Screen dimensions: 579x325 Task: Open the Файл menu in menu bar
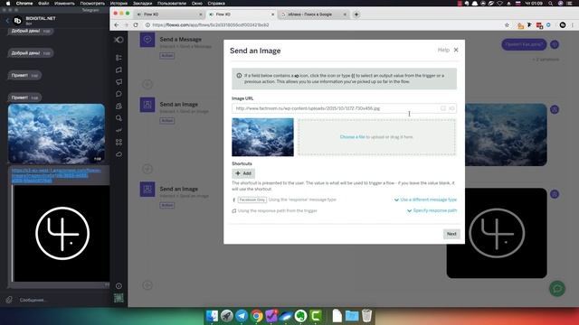(43, 4)
